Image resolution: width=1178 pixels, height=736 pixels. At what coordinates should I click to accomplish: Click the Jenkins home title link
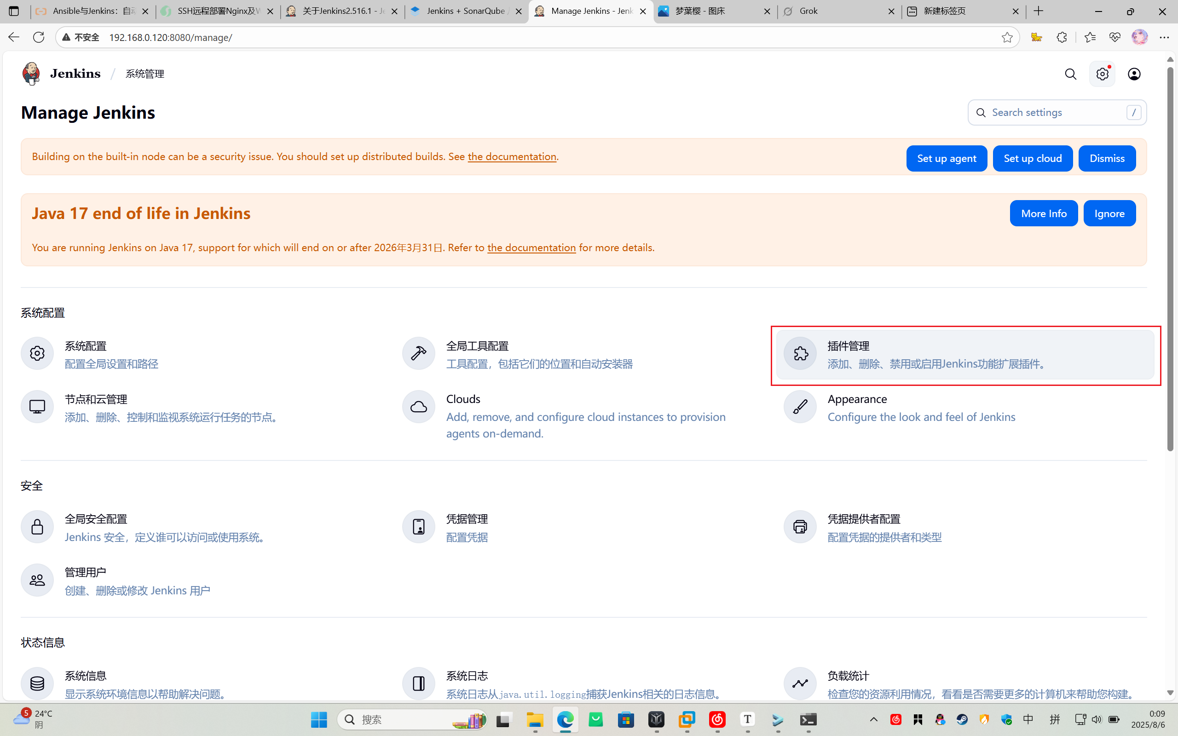75,74
